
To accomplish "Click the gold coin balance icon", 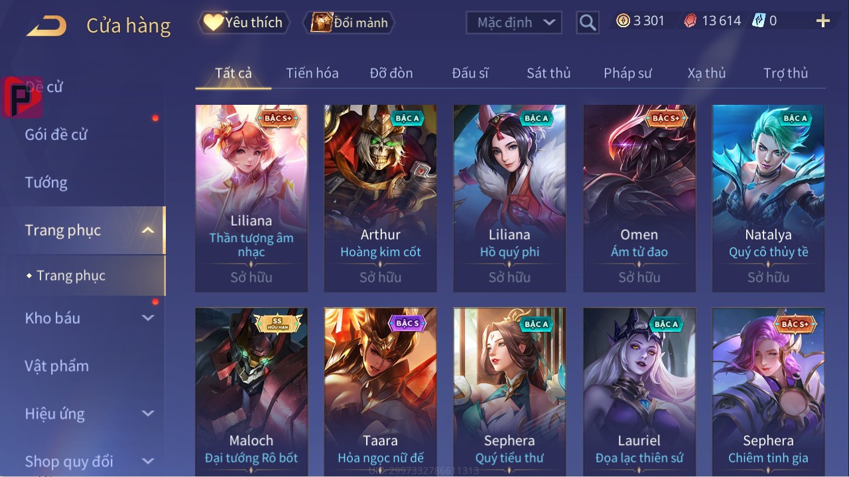I will click(623, 21).
